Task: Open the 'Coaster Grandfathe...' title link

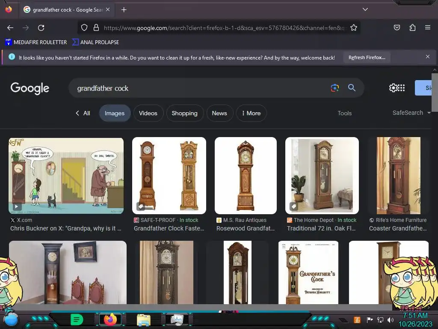Action: (x=398, y=228)
